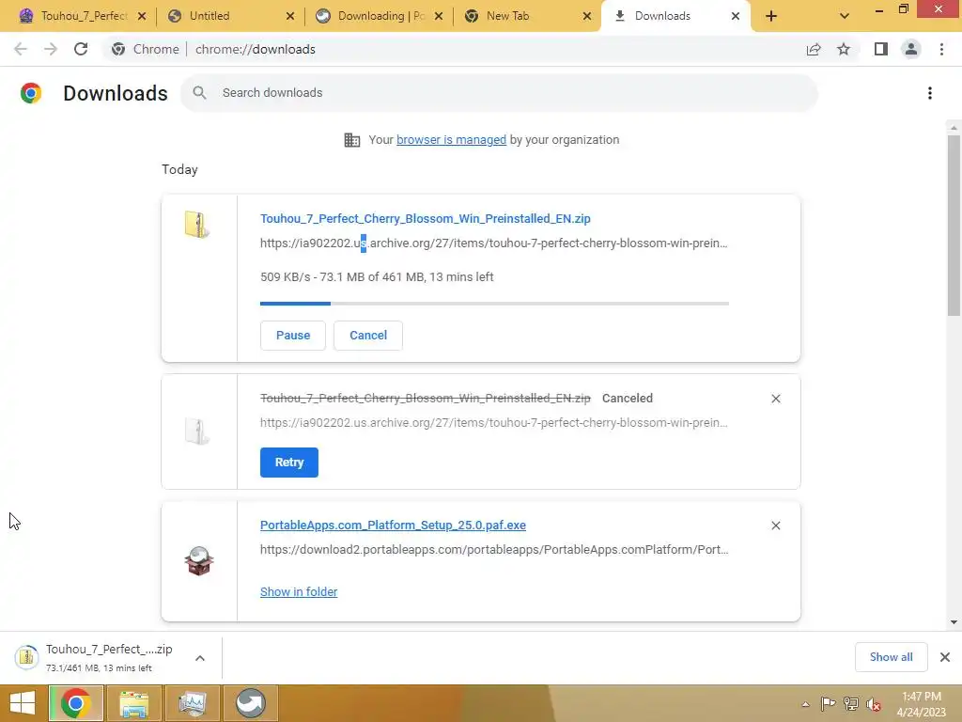Open PortableApps.com_Platform_Setup file link
This screenshot has height=722, width=962.
393,526
